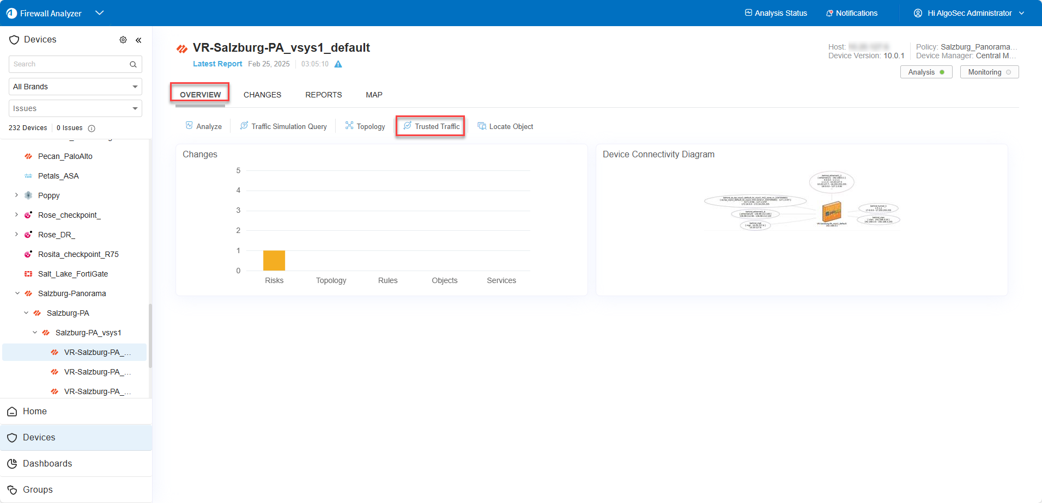Expand the Poppy device tree node
This screenshot has height=503, width=1042.
point(16,195)
